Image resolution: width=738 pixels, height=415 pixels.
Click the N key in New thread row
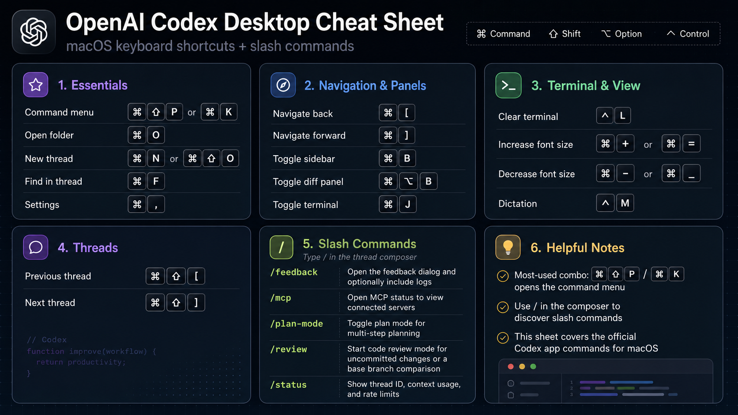tap(156, 158)
